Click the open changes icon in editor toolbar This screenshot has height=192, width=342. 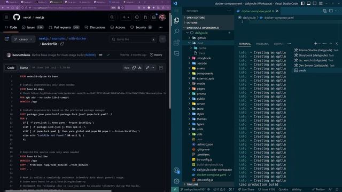(x=325, y=11)
